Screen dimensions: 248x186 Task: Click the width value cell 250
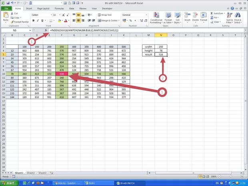coord(161,47)
